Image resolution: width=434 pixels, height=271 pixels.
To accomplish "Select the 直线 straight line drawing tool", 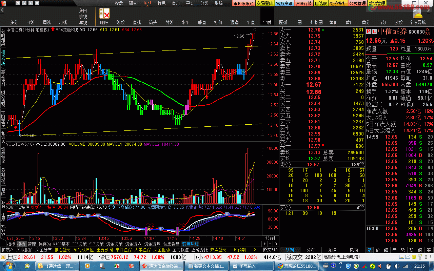I will coord(137,22).
